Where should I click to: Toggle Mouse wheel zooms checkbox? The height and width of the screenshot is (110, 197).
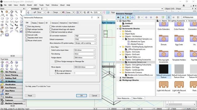[x=26, y=41]
